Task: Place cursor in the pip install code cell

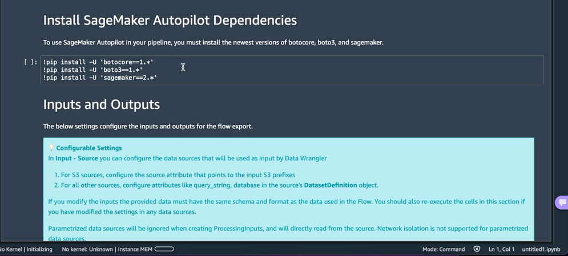Action: pyautogui.click(x=292, y=70)
